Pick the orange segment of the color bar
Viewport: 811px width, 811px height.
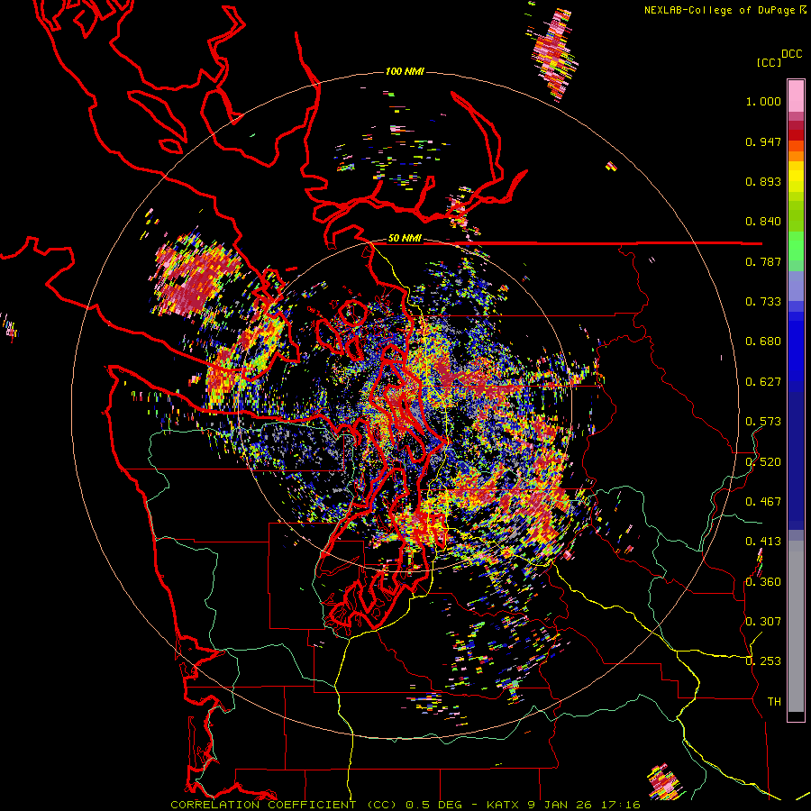[x=796, y=156]
